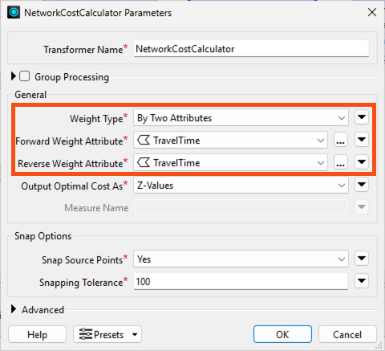This screenshot has height=351, width=385.
Task: Open the Presets button menu
Action: [x=107, y=334]
